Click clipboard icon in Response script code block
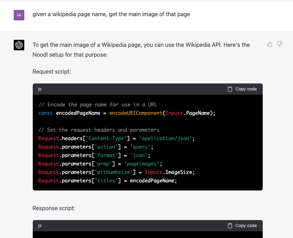This screenshot has width=293, height=238. click(x=230, y=226)
